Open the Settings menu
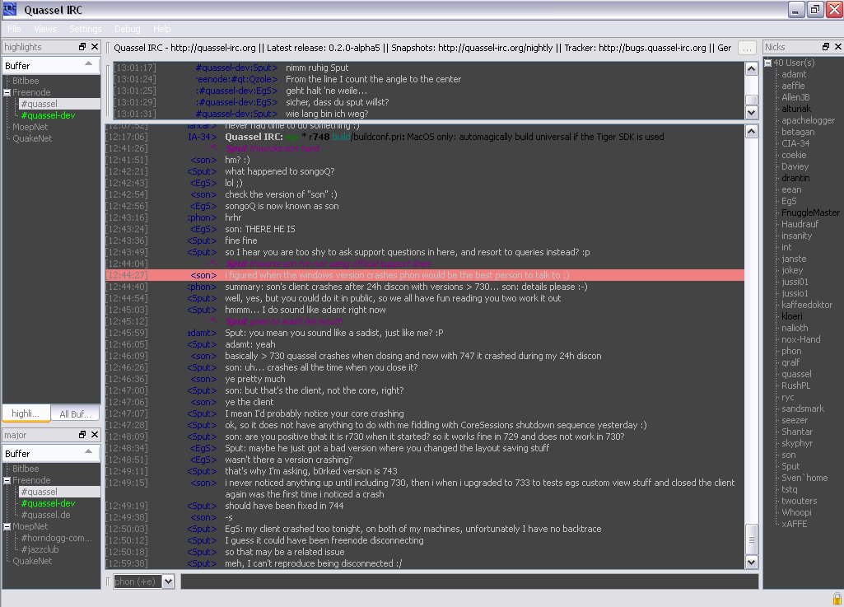Viewport: 844px width, 607px height. (x=85, y=29)
